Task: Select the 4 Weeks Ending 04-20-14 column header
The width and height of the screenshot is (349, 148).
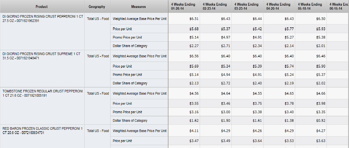Action: point(278,7)
